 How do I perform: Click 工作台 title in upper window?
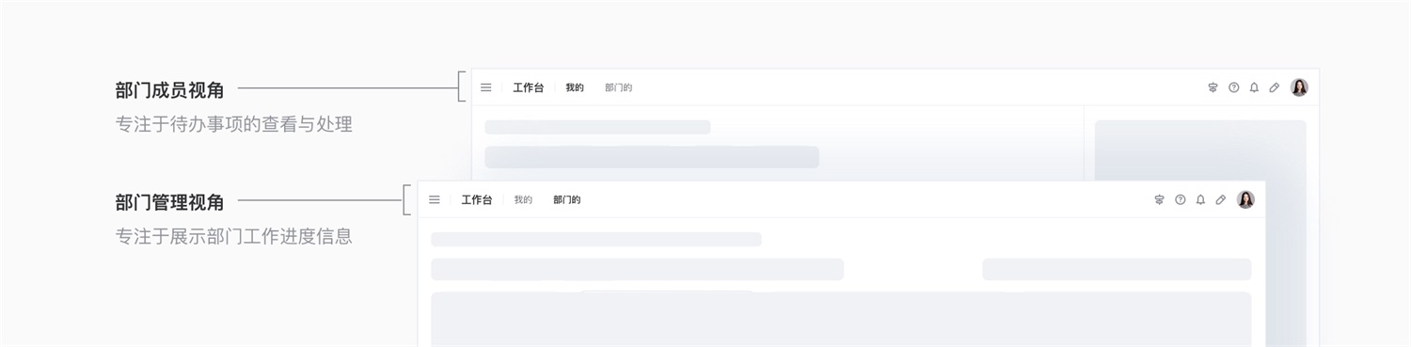click(528, 87)
